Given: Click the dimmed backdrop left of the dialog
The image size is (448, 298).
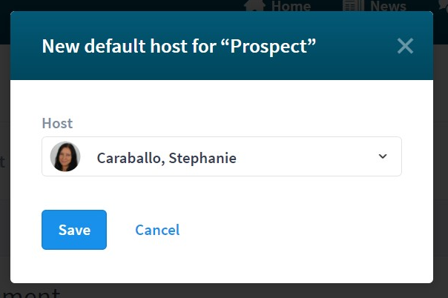Looking at the screenshot, I should pos(5,171).
